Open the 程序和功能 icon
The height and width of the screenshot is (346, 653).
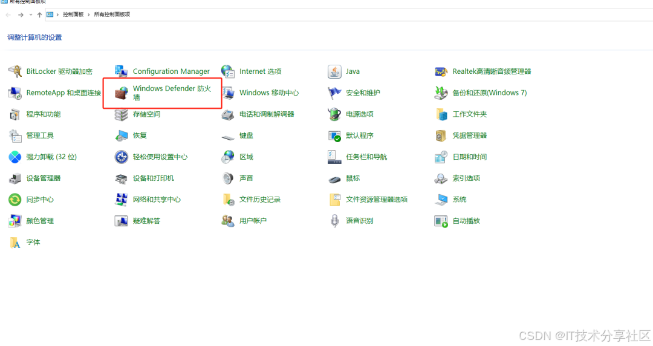[15, 114]
